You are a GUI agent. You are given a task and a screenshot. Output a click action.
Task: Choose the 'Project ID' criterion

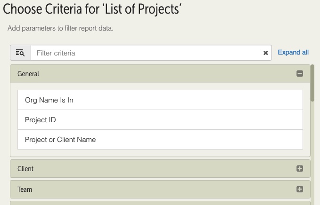[x=160, y=120]
